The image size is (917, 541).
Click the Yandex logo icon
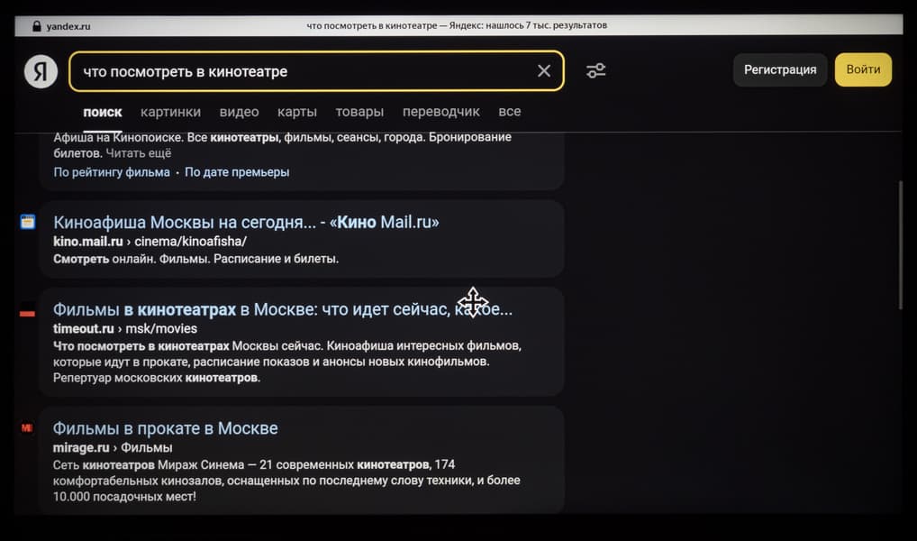[41, 71]
